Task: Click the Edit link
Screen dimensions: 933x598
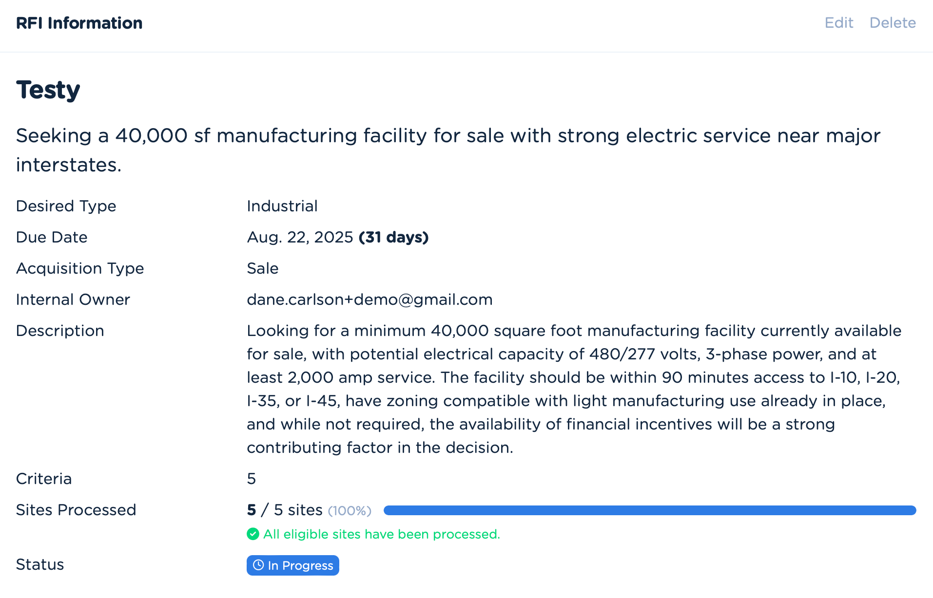Action: [838, 23]
